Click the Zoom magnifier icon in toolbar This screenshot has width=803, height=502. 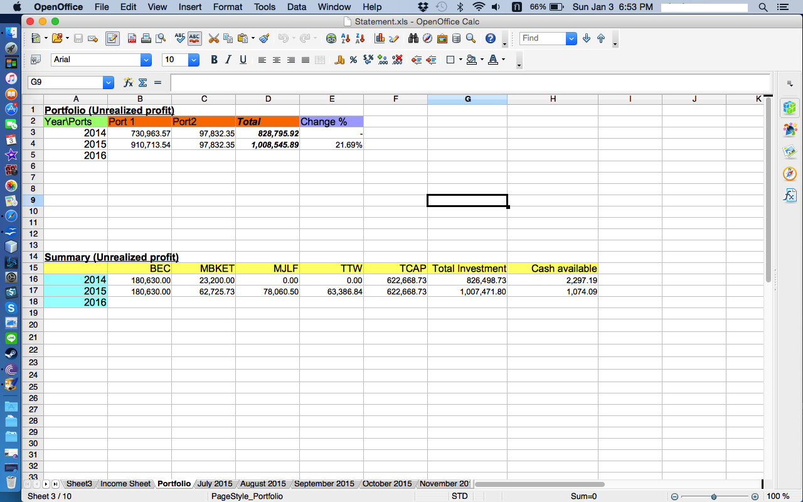pos(471,38)
